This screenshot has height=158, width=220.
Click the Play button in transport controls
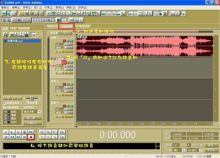[x=12, y=132]
